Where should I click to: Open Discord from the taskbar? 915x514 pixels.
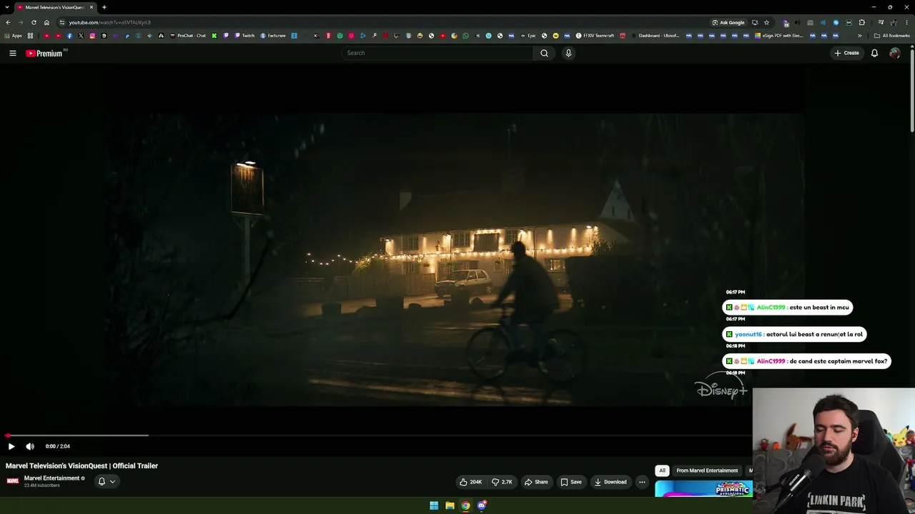pyautogui.click(x=482, y=505)
